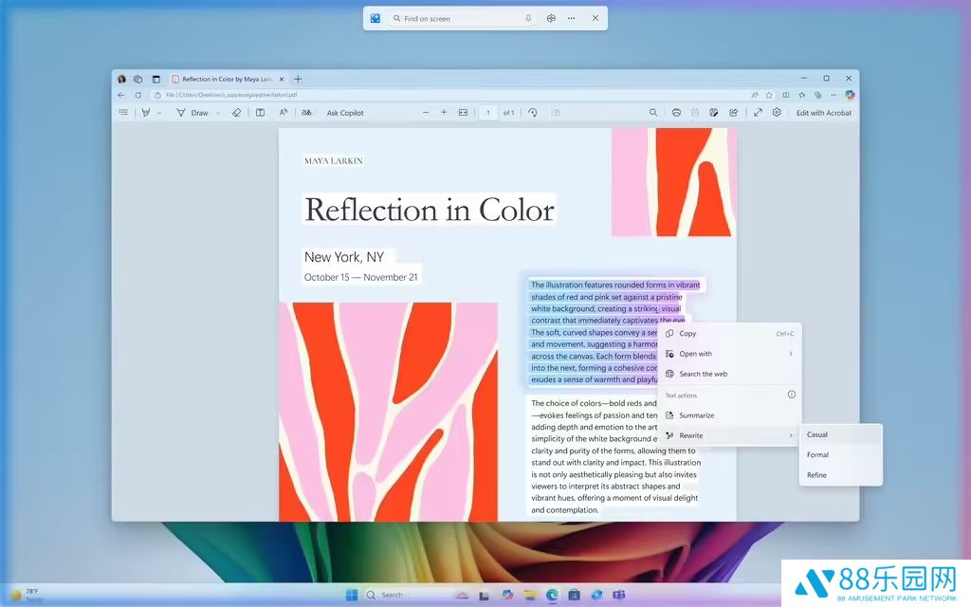Click the Print icon in PDF toolbar
971x607 pixels.
pyautogui.click(x=676, y=113)
